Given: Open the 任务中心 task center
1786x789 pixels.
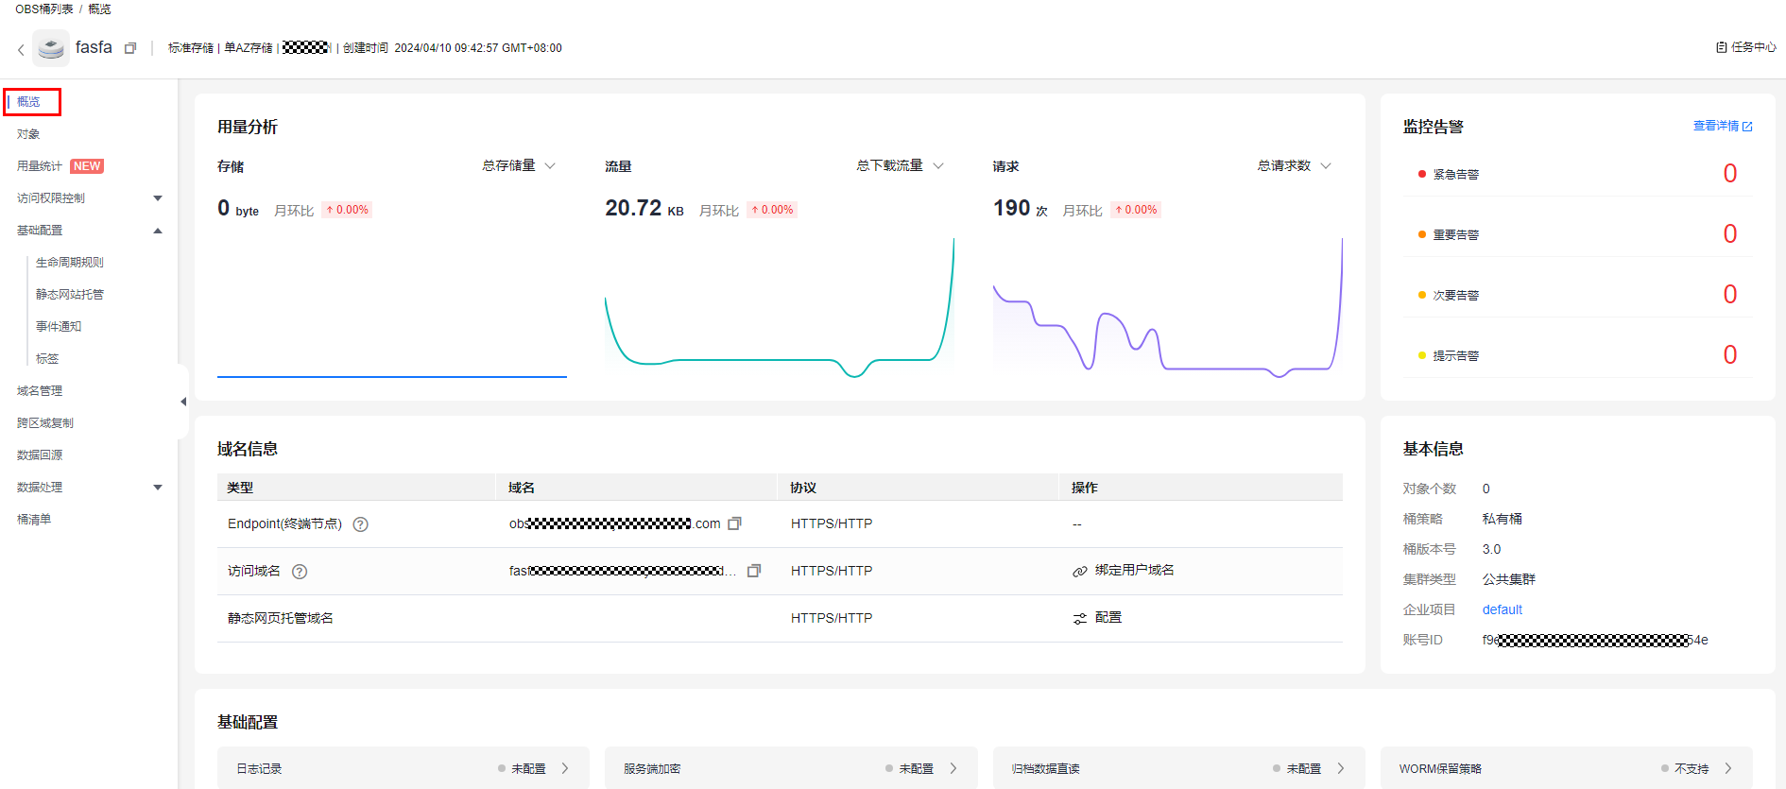Looking at the screenshot, I should pos(1745,47).
